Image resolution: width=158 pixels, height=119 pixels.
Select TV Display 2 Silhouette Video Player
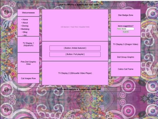(x=75, y=73)
